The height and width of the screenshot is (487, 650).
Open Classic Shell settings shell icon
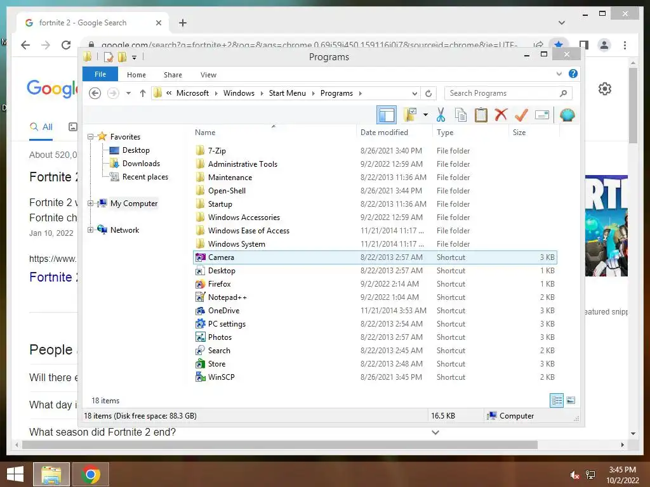[x=567, y=115]
